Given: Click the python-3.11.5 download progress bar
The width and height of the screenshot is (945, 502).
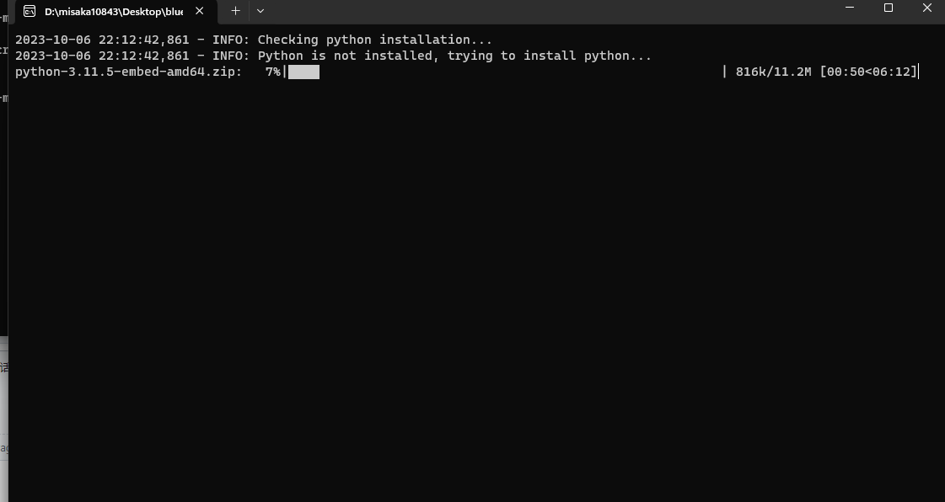Looking at the screenshot, I should coord(305,72).
